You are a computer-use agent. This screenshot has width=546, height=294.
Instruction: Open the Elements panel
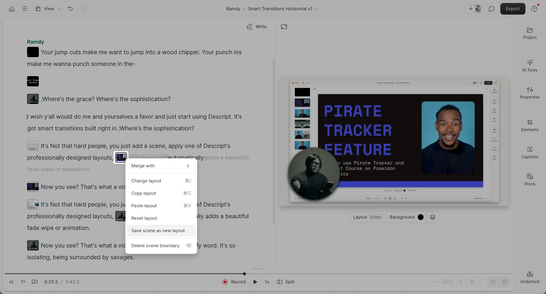tap(530, 126)
